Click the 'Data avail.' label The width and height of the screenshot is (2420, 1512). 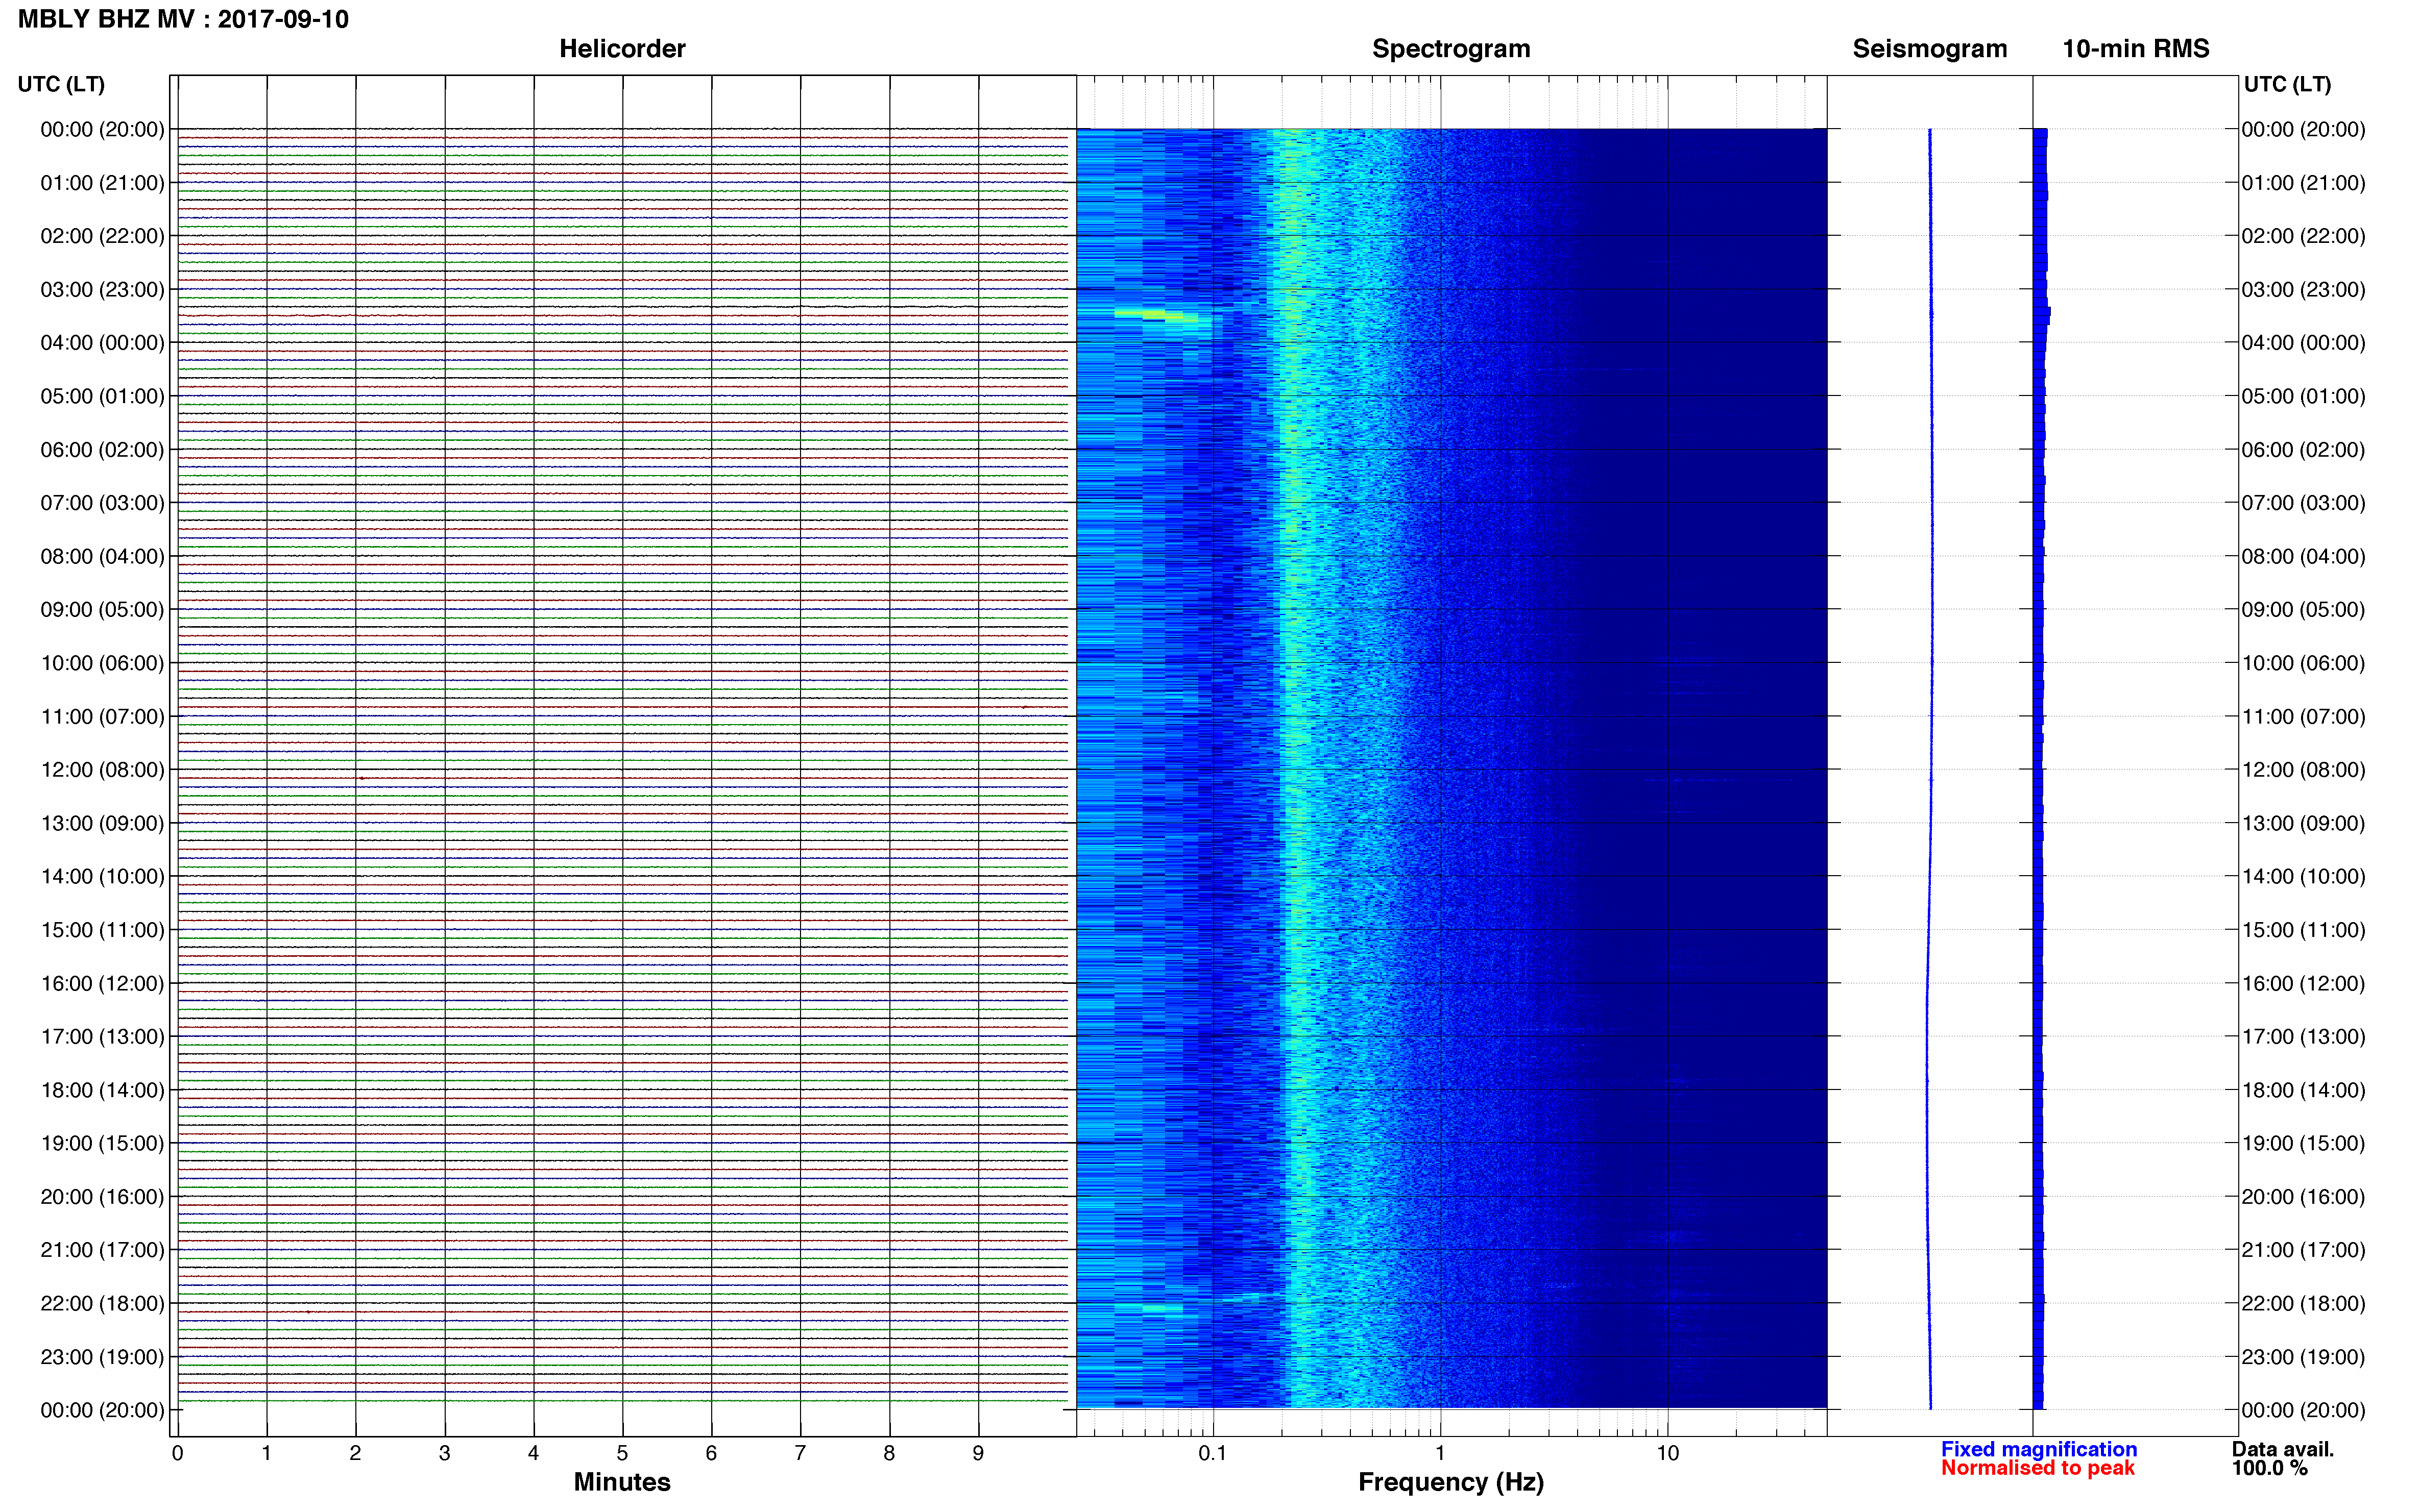pos(2283,1449)
